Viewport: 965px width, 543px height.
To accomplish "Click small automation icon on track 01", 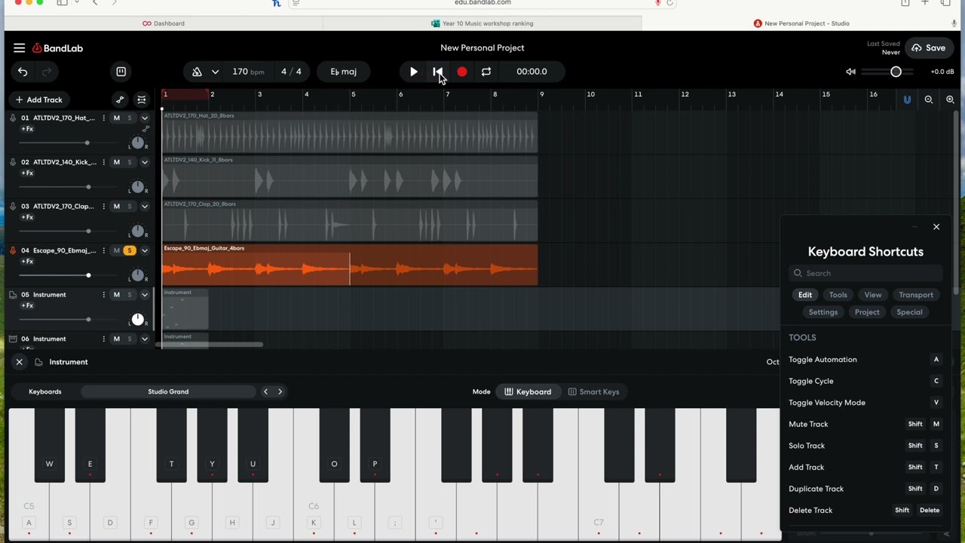I will (146, 129).
